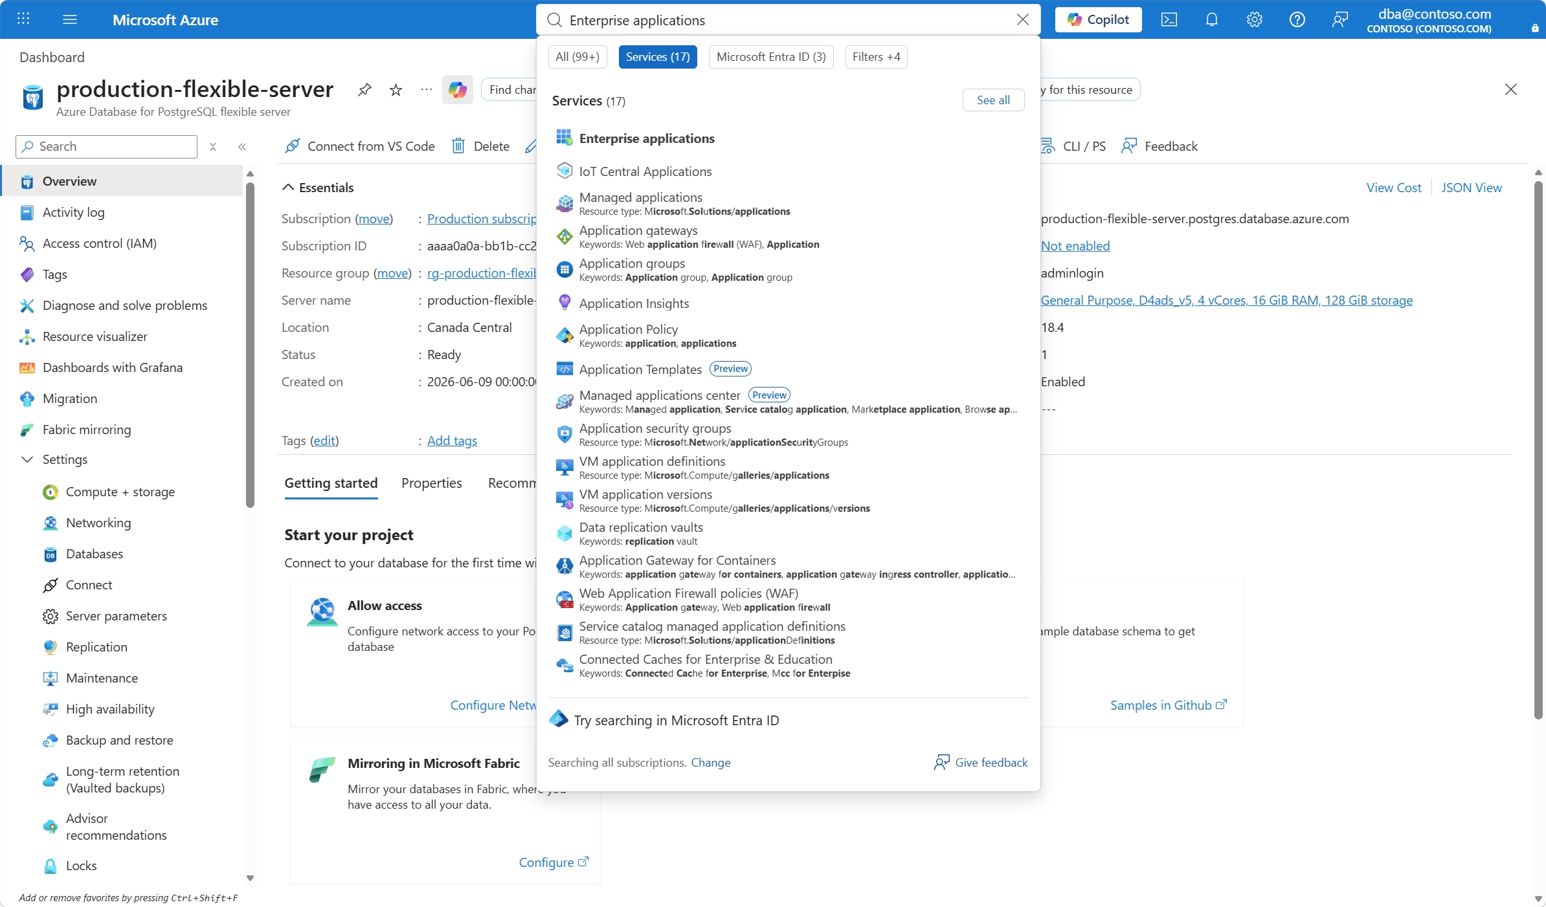
Task: Open the Copilot button in top bar
Action: coord(1098,19)
